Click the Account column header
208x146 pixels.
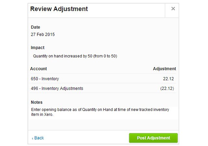point(38,69)
